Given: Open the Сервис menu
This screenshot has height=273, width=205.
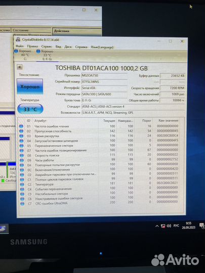Looking at the screenshot, I should click(x=47, y=47).
